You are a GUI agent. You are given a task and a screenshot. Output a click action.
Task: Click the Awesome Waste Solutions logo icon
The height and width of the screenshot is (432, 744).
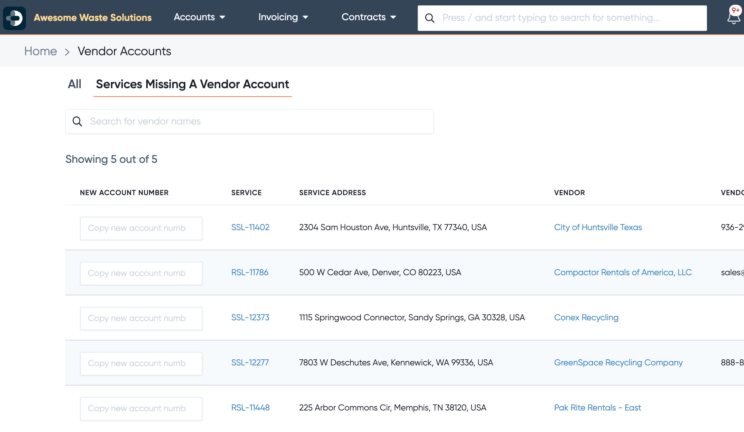(14, 18)
